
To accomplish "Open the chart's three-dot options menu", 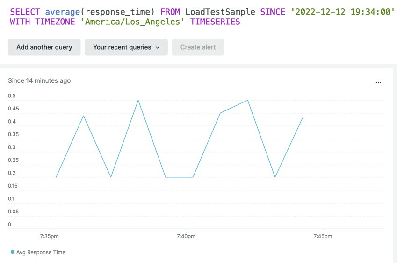I will pos(378,82).
